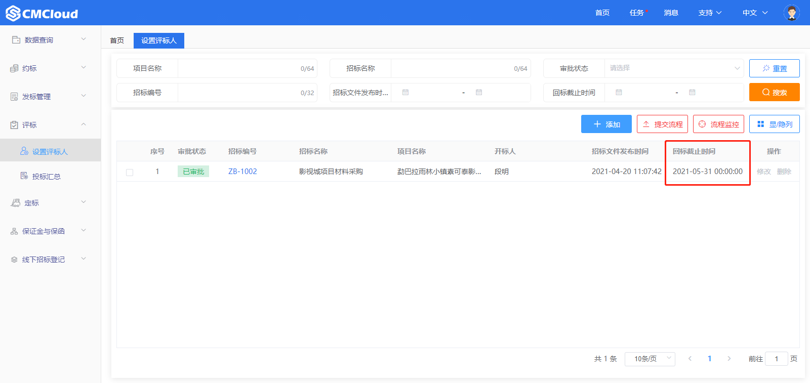Screen dimensions: 810x383
Task: Focus the 招标编号 input field
Action: tap(248, 93)
